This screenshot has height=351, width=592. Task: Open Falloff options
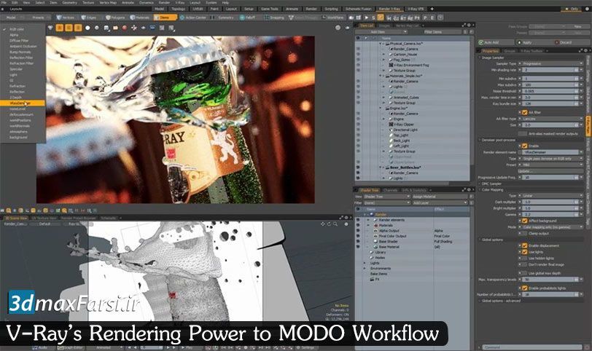[249, 17]
